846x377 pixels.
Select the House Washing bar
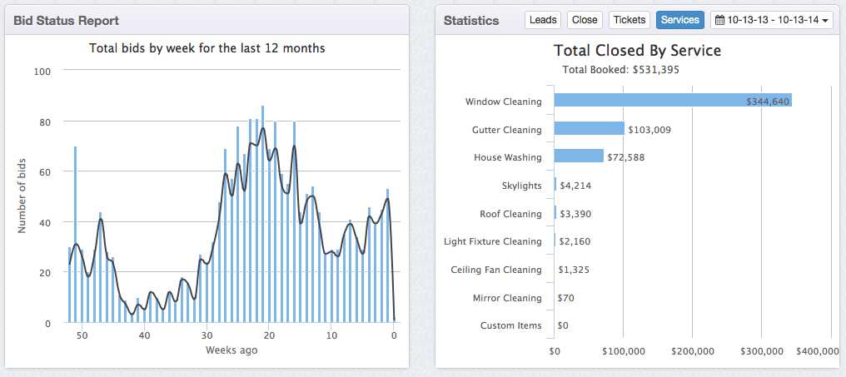click(x=579, y=156)
